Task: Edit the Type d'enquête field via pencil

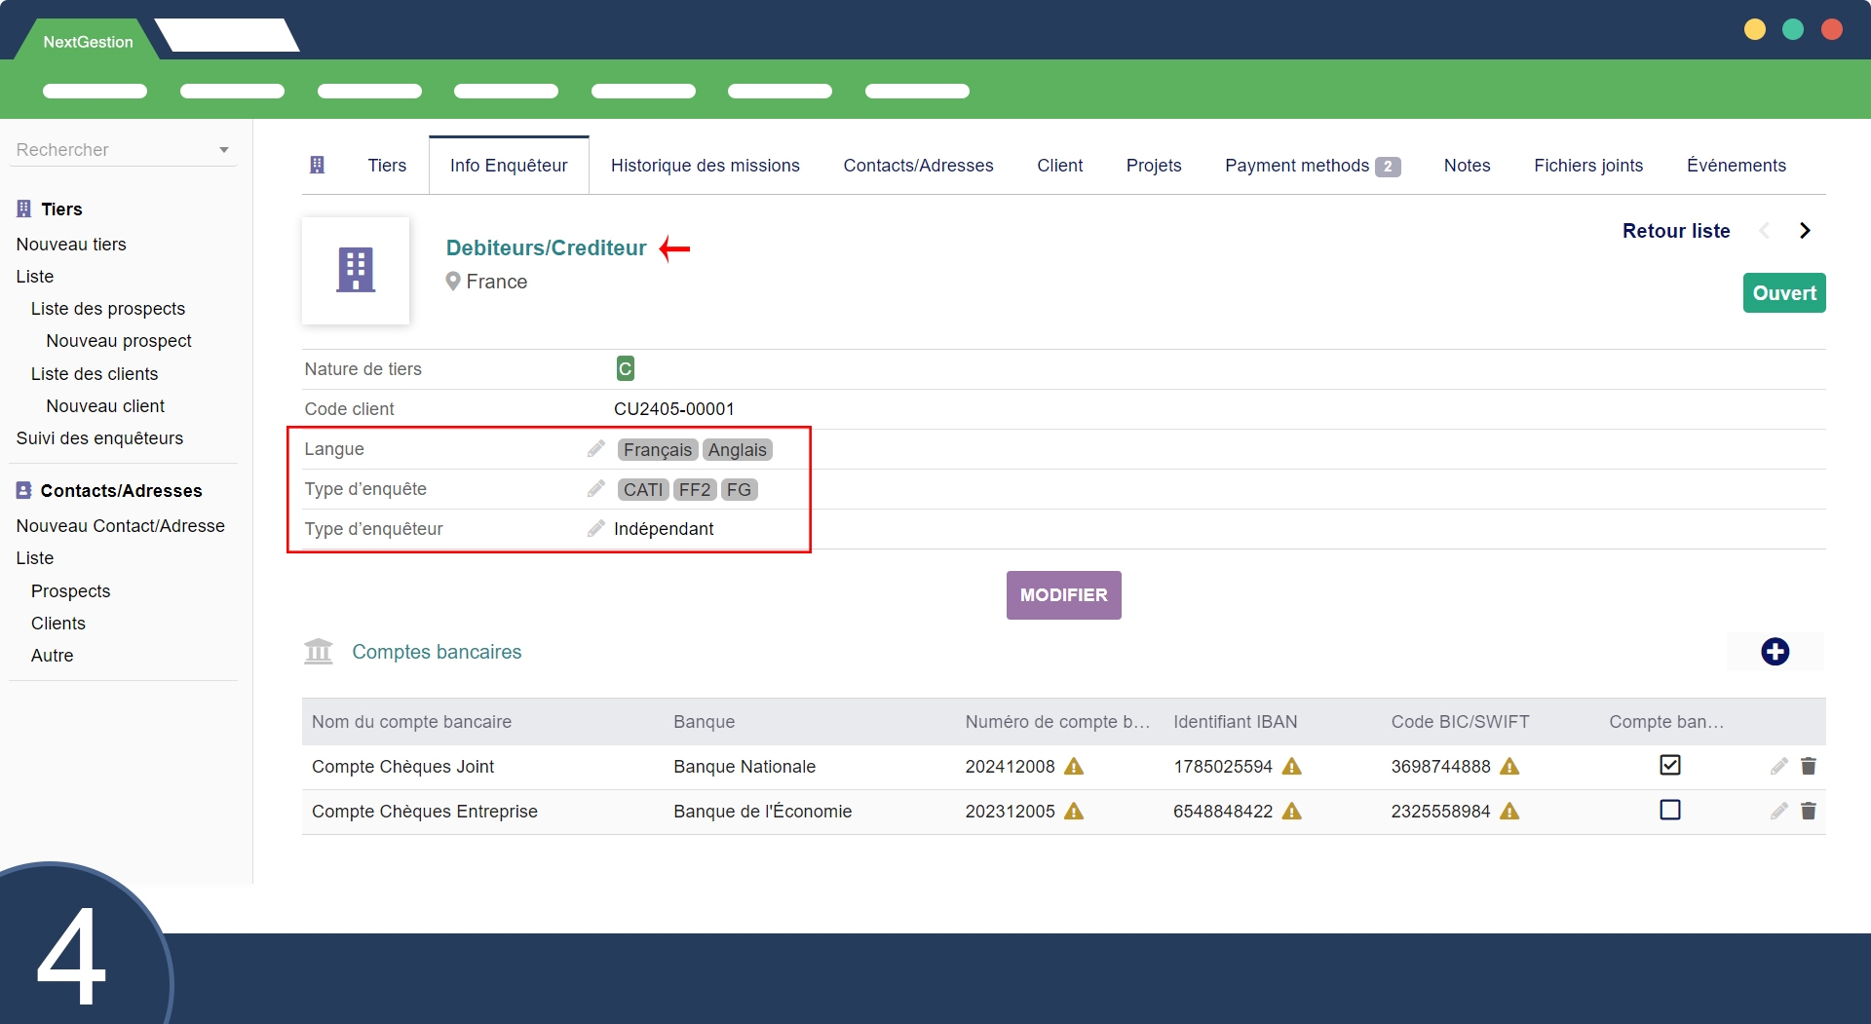Action: tap(595, 489)
